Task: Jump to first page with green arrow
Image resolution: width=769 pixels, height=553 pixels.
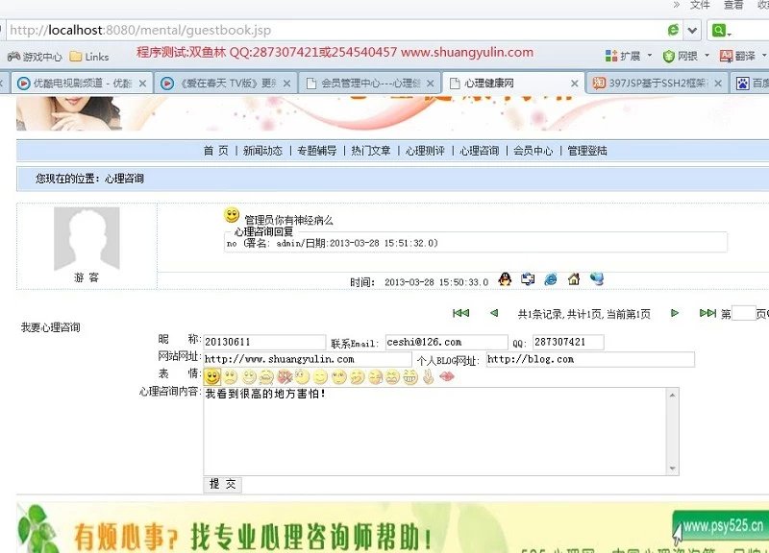Action: point(460,313)
